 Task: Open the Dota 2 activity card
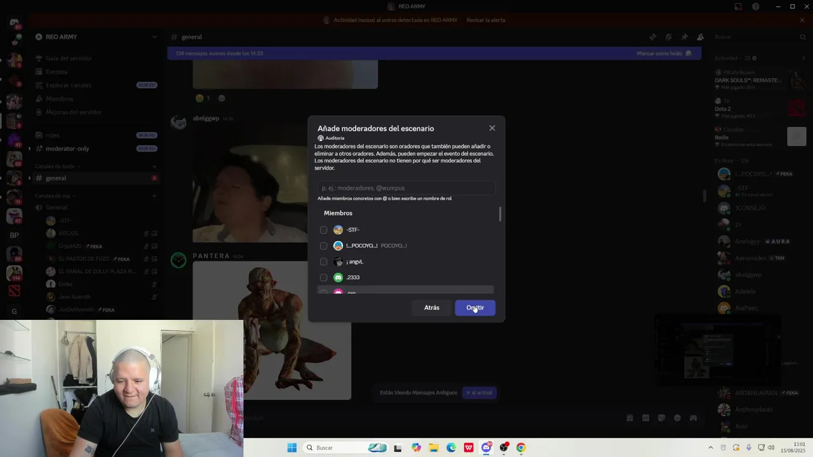tap(759, 109)
